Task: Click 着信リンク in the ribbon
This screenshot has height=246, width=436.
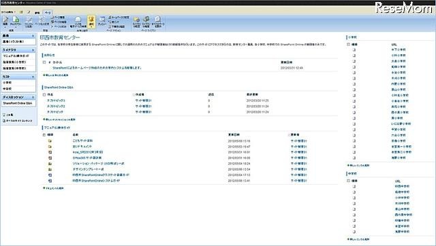Action: coord(114,22)
